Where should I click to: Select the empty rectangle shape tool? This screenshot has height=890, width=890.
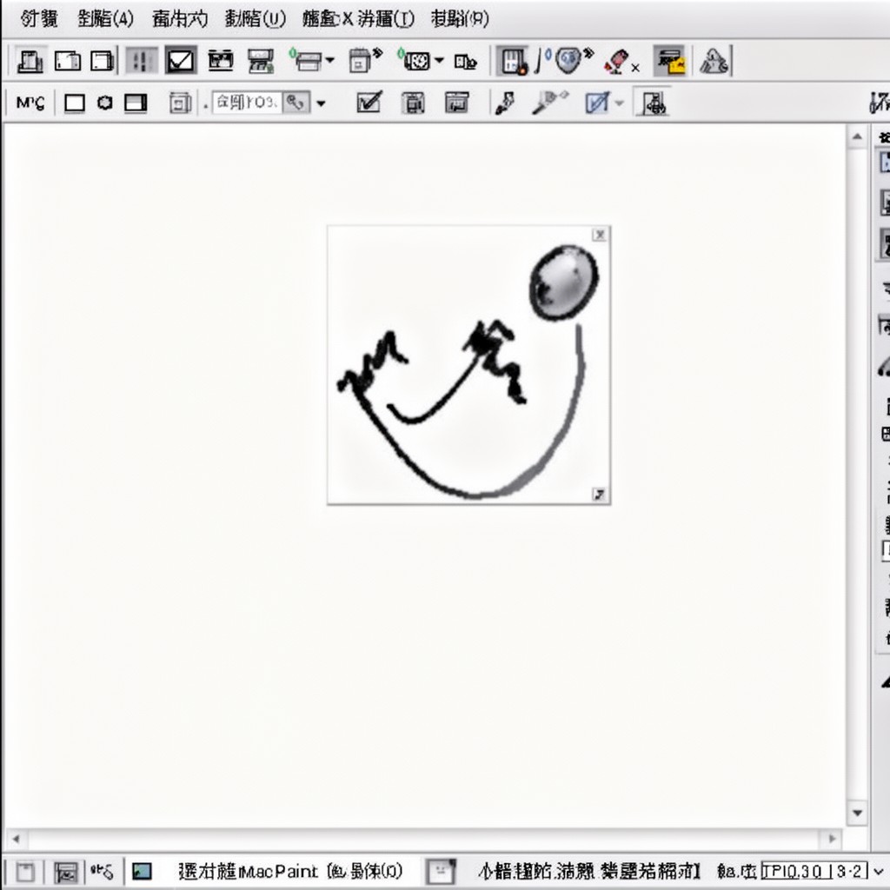75,103
